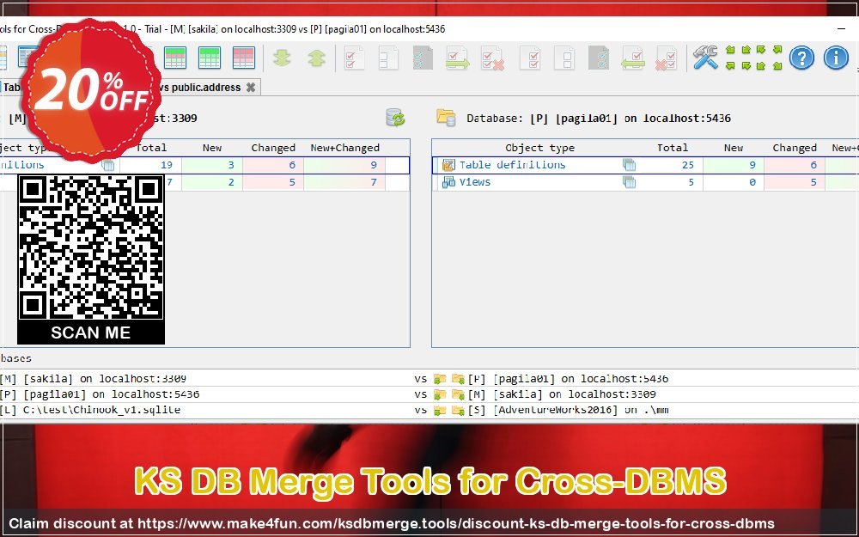Click first gray checklist document icon
The image size is (859, 537).
pyautogui.click(x=423, y=58)
